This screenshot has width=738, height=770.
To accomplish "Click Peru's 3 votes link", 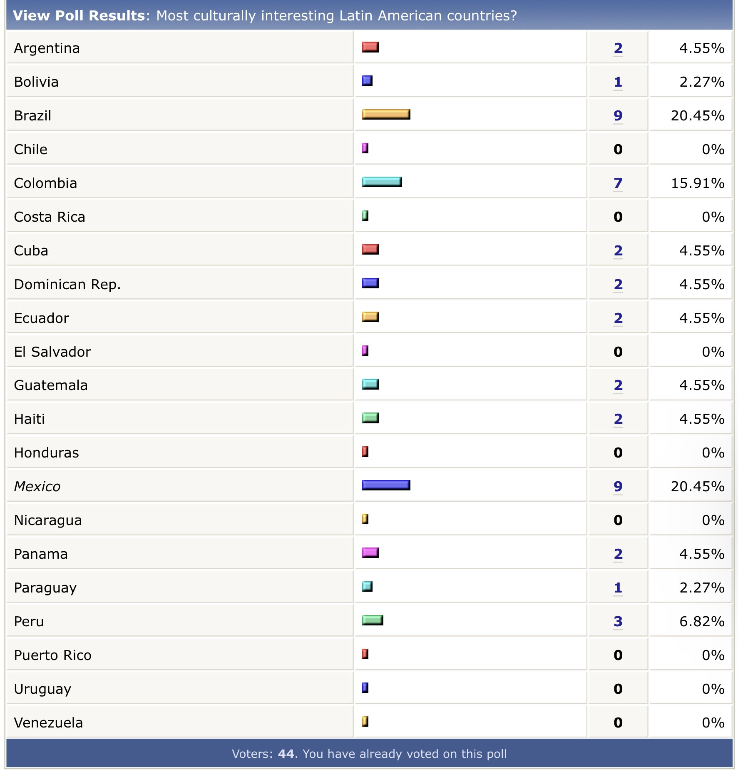I will [618, 622].
